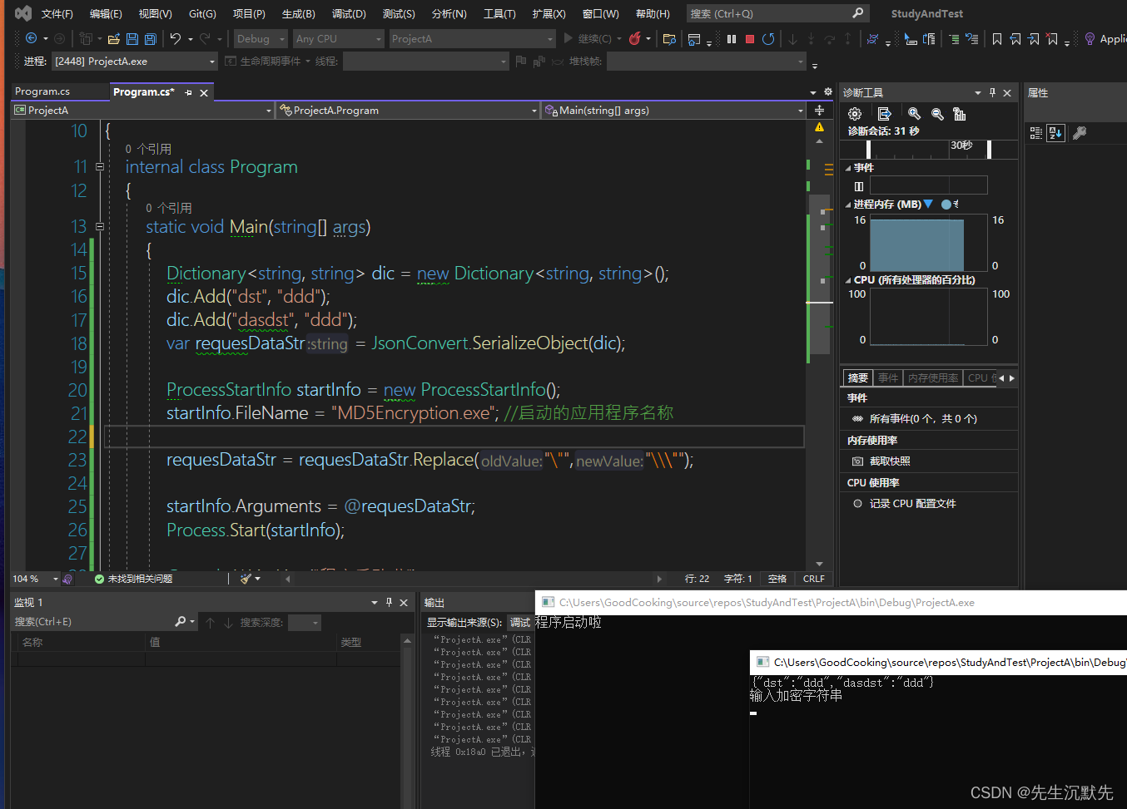
Task: Pause execution with the 全部中断 icon
Action: [x=732, y=38]
